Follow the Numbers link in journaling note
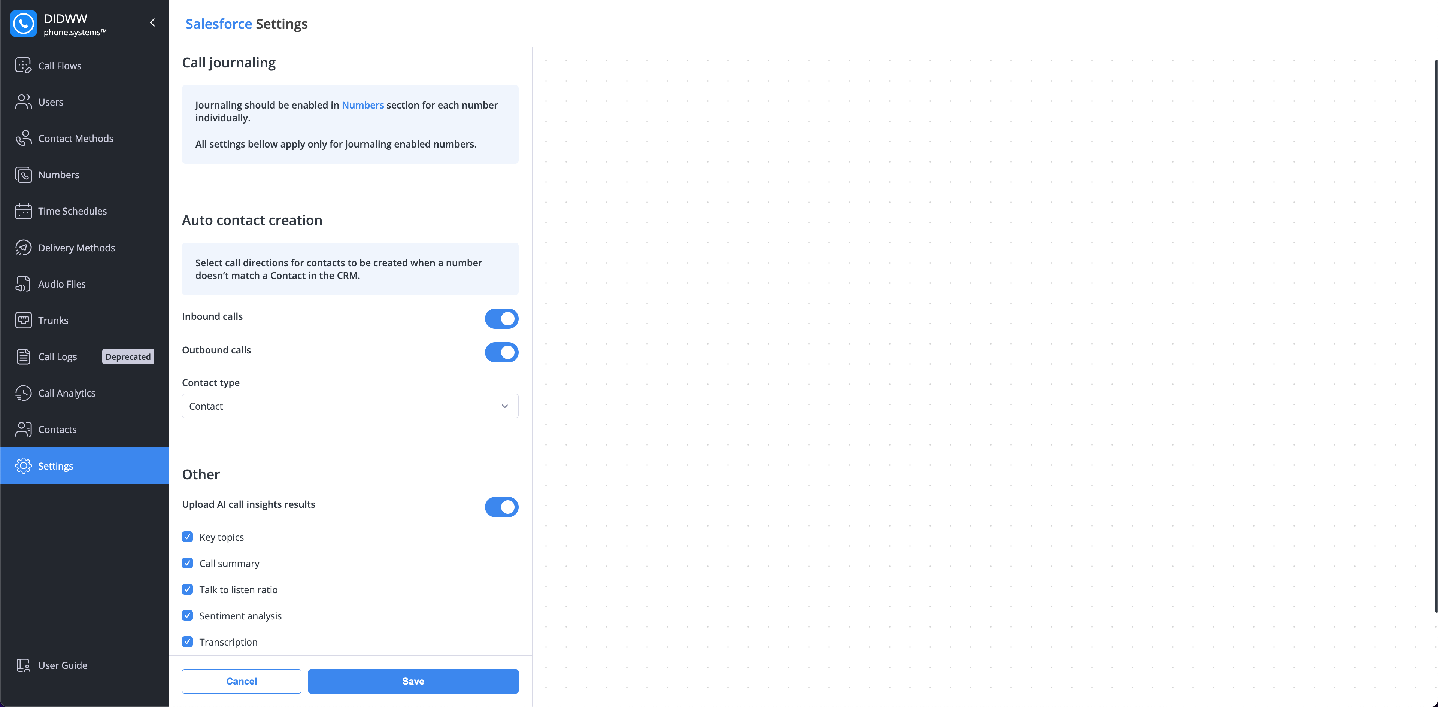The height and width of the screenshot is (707, 1438). point(363,105)
